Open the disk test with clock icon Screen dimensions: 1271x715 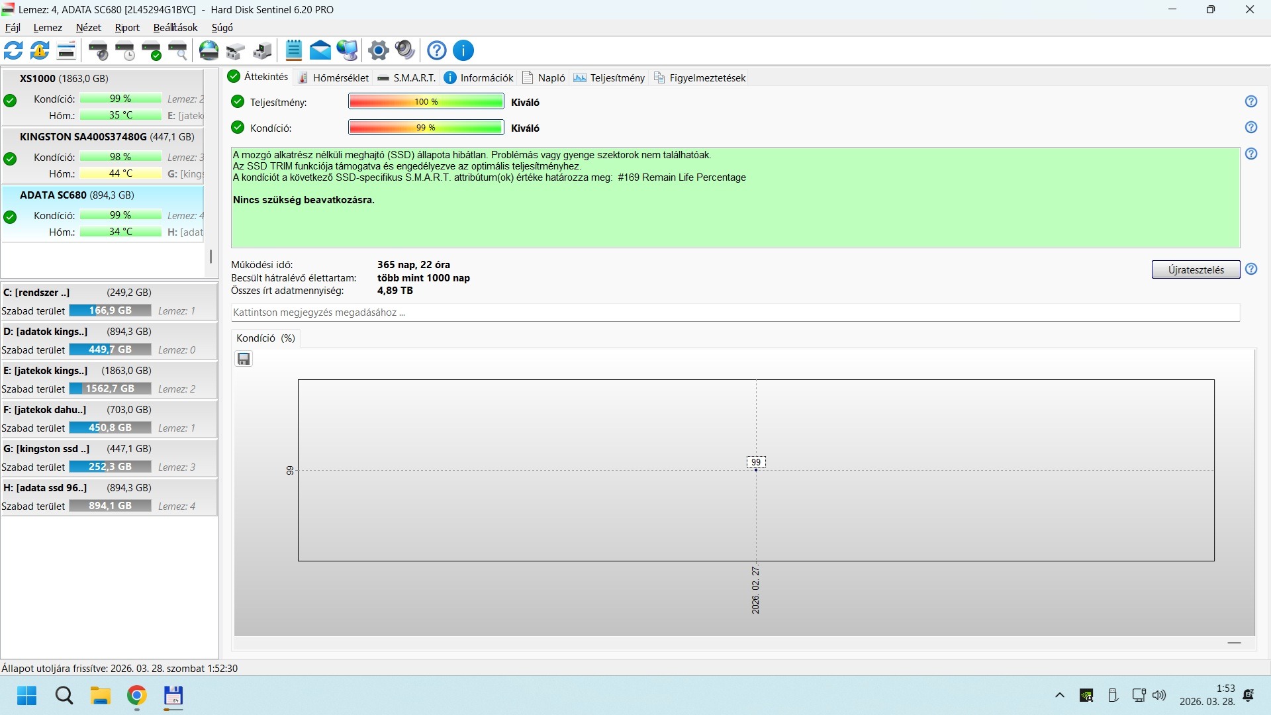coord(125,50)
